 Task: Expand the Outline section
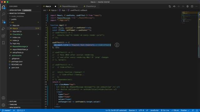coord(13,101)
